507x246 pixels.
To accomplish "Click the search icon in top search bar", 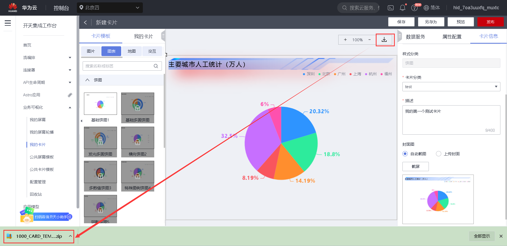I will pos(344,8).
